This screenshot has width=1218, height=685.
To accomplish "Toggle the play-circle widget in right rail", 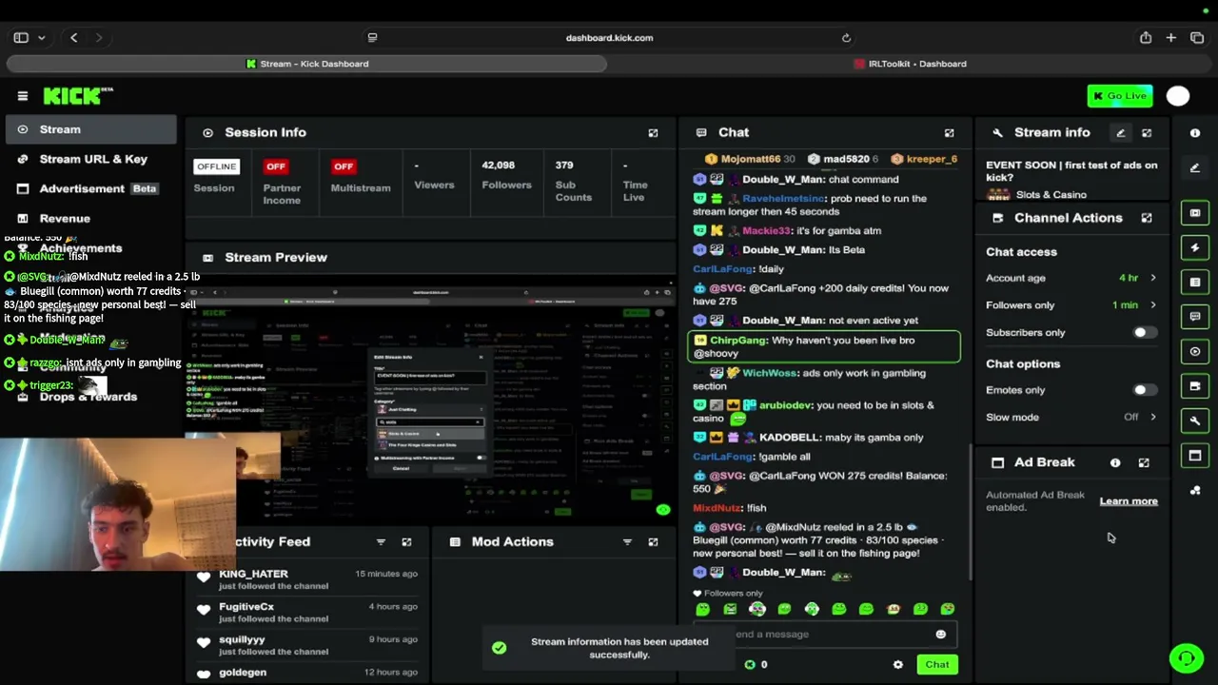I will [1195, 351].
